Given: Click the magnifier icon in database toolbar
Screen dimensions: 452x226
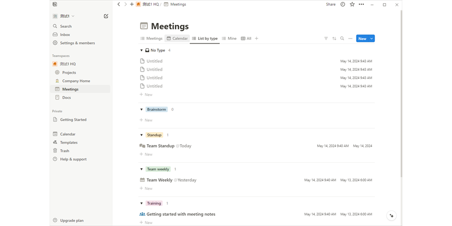Looking at the screenshot, I should (342, 38).
